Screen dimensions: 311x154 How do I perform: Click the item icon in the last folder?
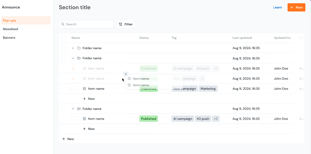tap(84, 119)
